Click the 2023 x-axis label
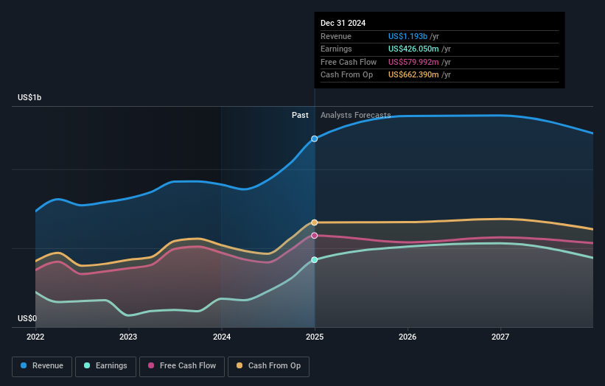 coord(128,337)
